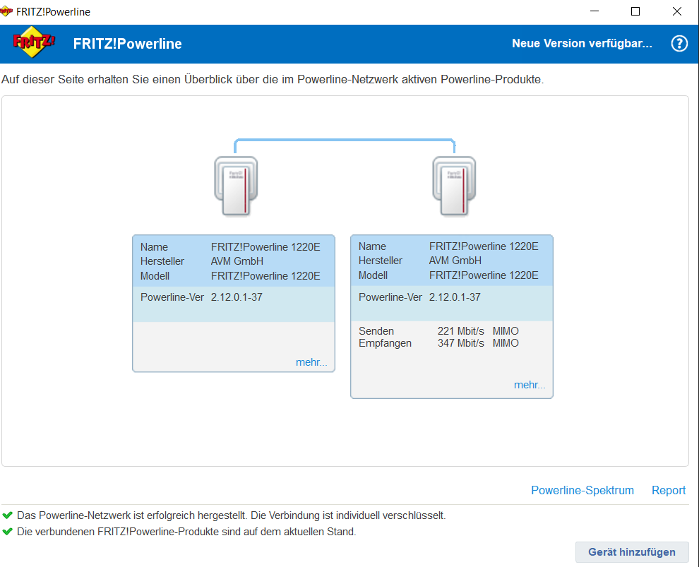Click the green checkmark next to products up-to-date message
Image resolution: width=699 pixels, height=567 pixels.
click(x=7, y=531)
